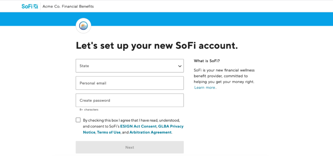Follow the Learn more link

(x=205, y=88)
